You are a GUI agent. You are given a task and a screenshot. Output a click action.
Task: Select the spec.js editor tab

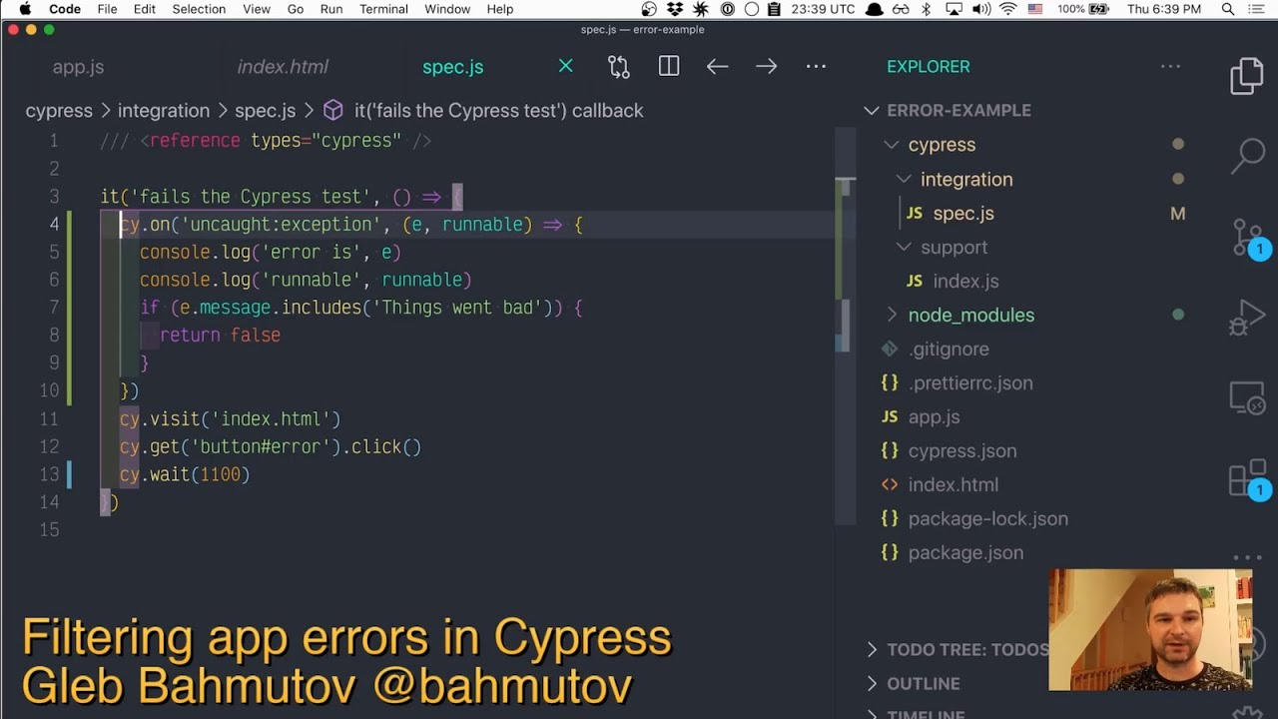(x=452, y=67)
